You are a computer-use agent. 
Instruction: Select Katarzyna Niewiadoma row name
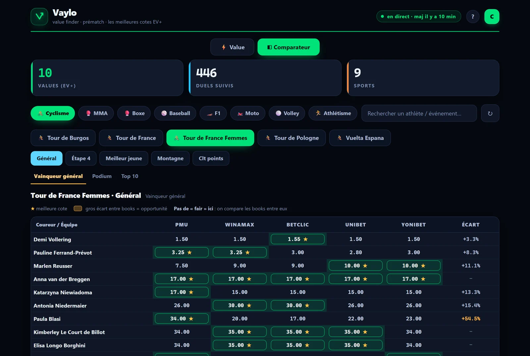[63, 292]
